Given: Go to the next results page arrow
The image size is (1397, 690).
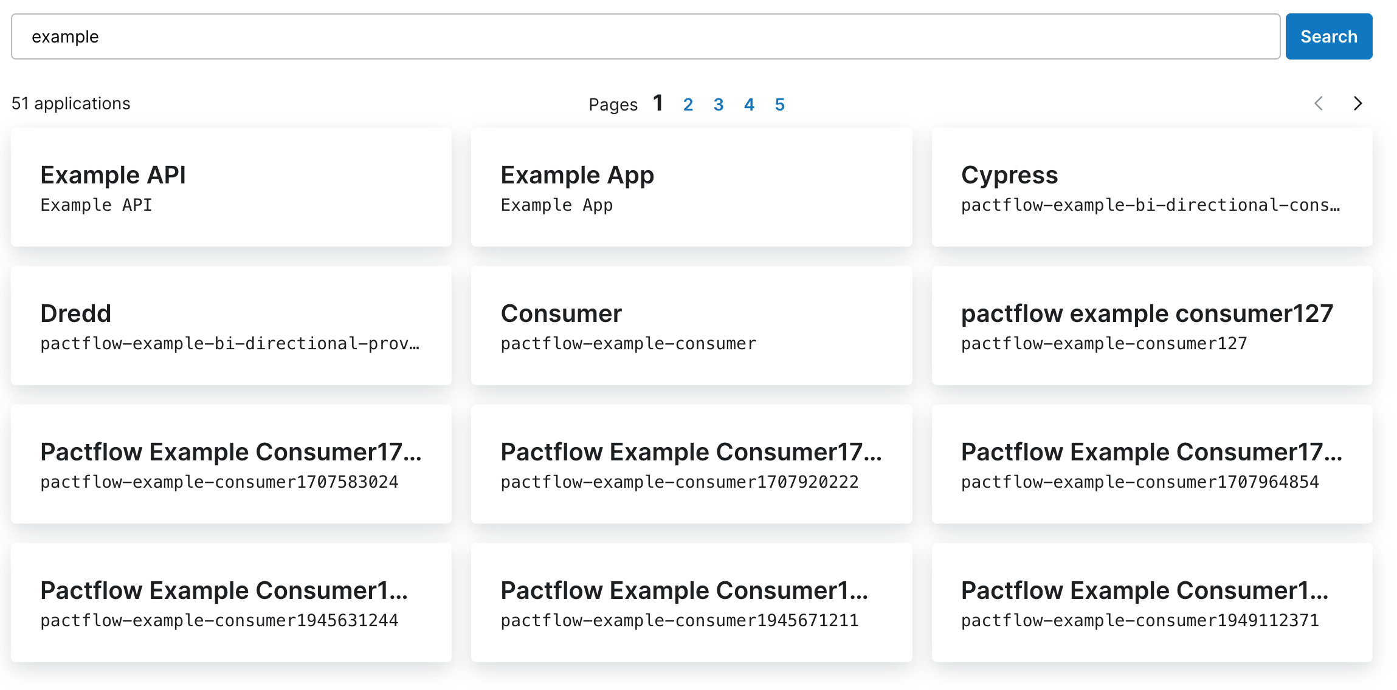Looking at the screenshot, I should click(x=1357, y=103).
